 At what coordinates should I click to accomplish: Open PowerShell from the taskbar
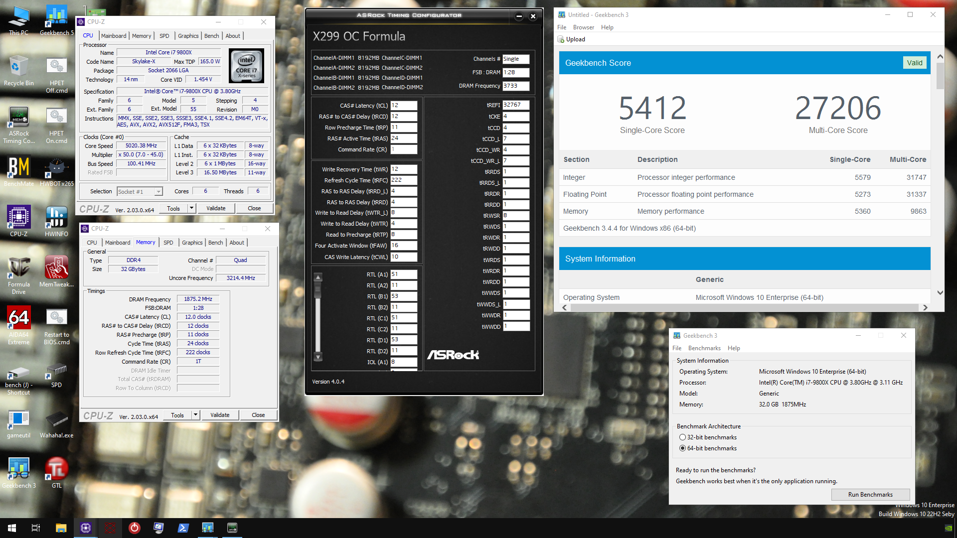tap(183, 528)
